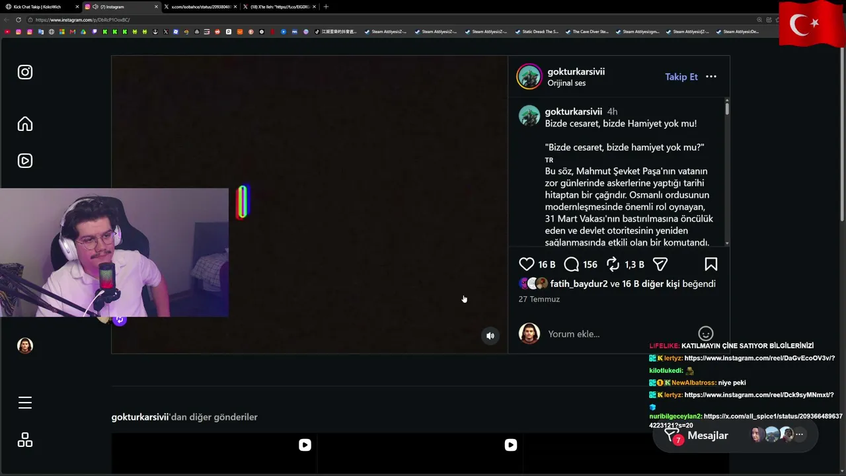
Task: Open the hamburger More menu in sidebar
Action: [x=25, y=403]
